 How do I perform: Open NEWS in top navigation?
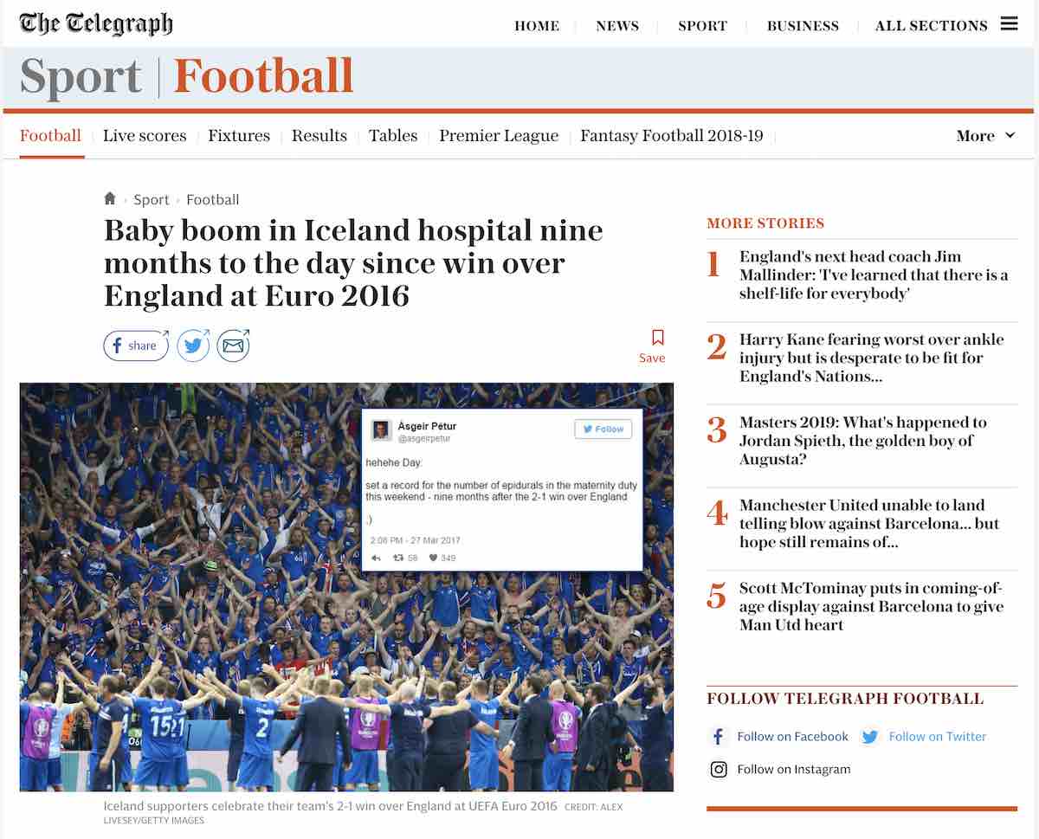tap(617, 25)
